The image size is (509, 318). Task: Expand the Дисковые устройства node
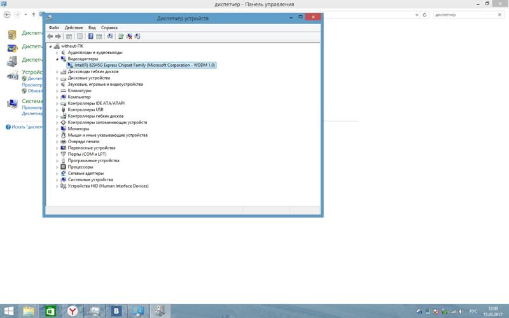pos(57,78)
